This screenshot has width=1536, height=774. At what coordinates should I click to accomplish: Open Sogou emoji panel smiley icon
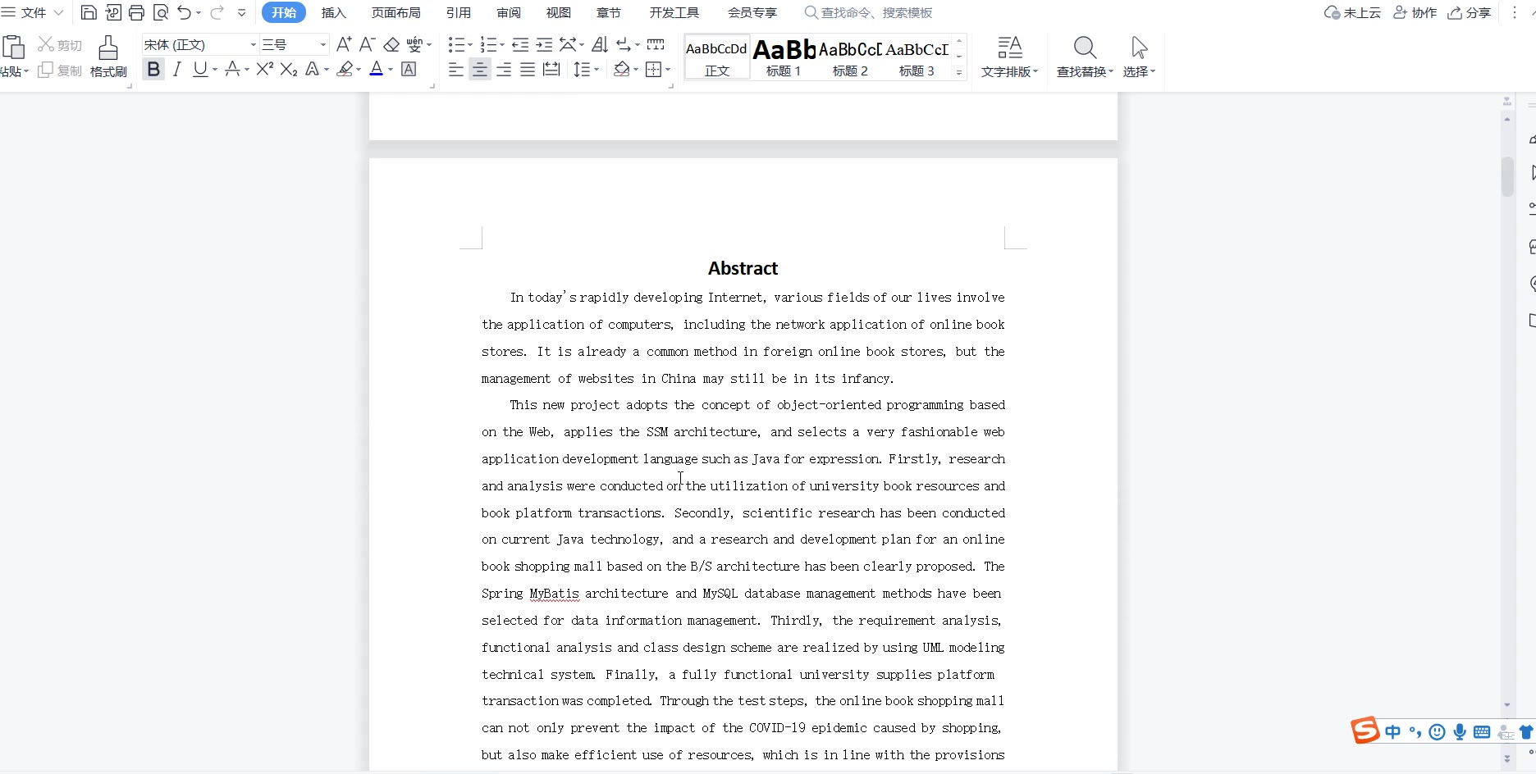[x=1437, y=732]
